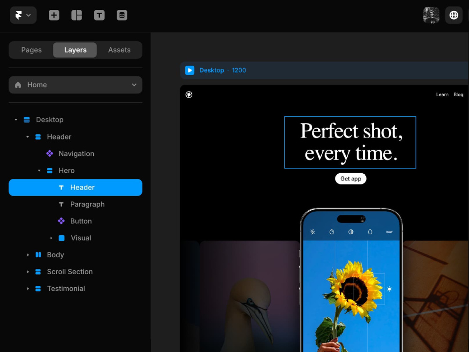
Task: Expand the Scroll Section layer
Action: click(28, 272)
